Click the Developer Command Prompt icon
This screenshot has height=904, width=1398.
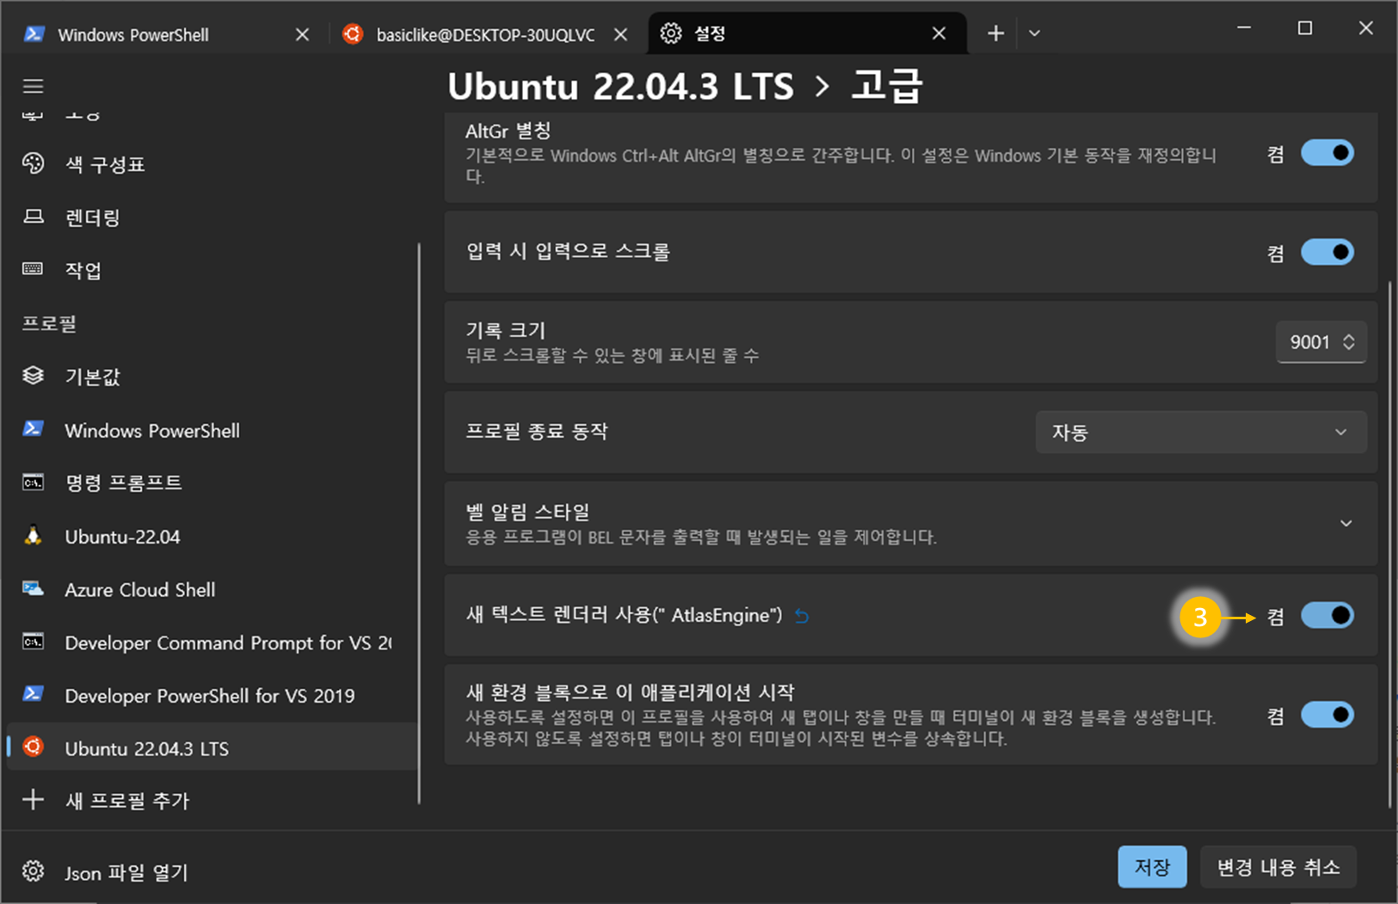[x=33, y=642]
